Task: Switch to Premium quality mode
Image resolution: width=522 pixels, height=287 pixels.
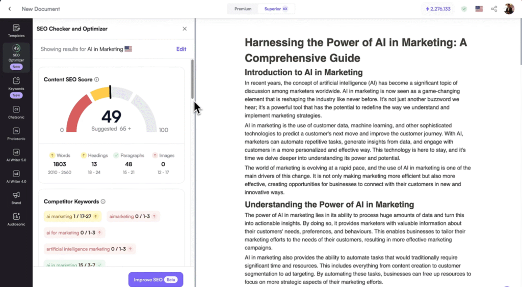Action: (x=243, y=9)
